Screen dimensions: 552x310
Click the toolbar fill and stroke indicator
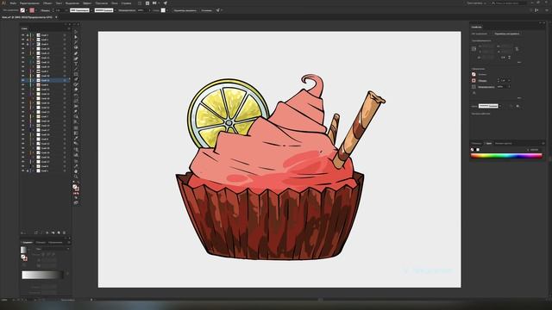click(x=76, y=188)
